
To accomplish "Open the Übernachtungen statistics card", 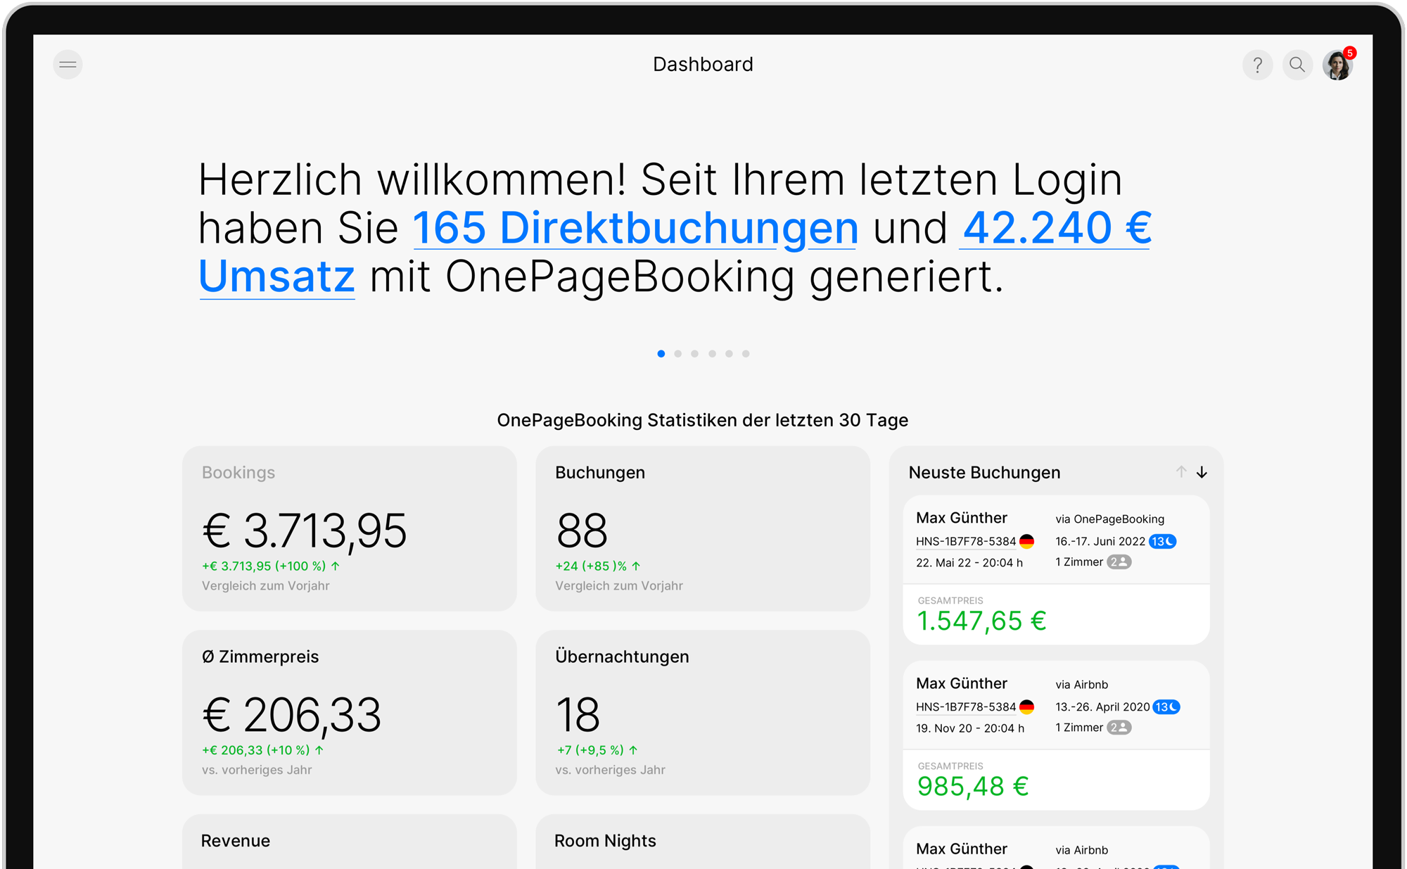I will [702, 712].
